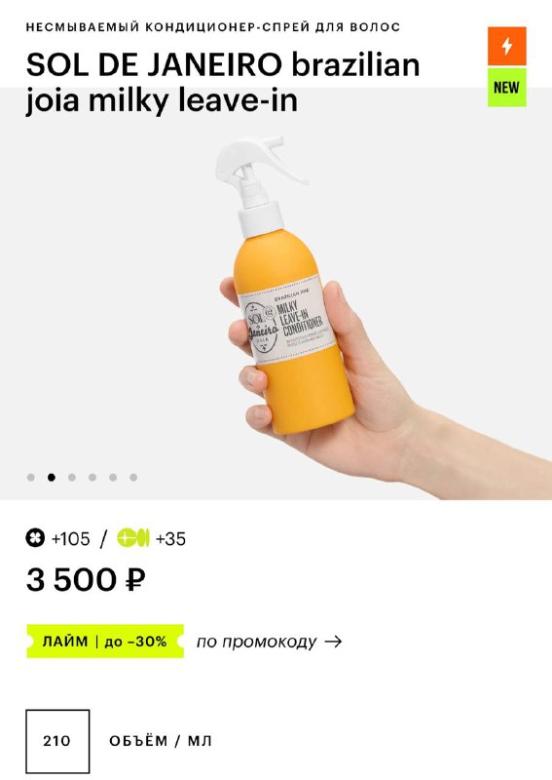Tap the ОБЪЁМ / МЛ label
The height and width of the screenshot is (780, 552).
pyautogui.click(x=161, y=741)
